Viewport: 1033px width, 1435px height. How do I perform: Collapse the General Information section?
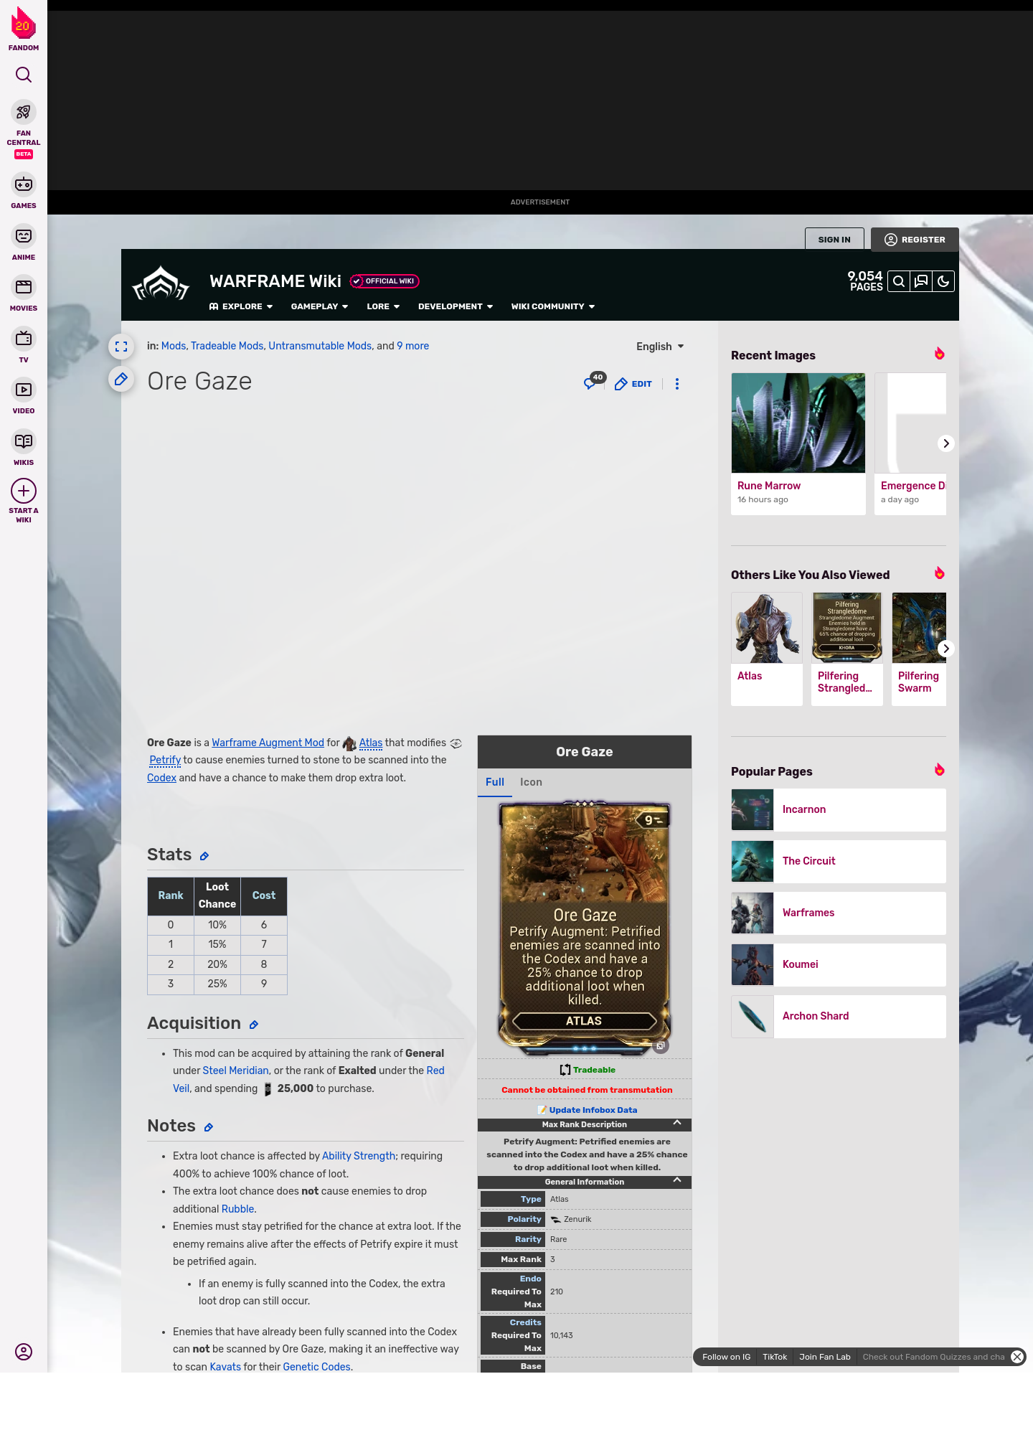[585, 1182]
